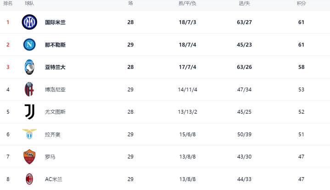The image size is (330, 190).
Task: Click the Bologna club crest
Action: point(29,89)
